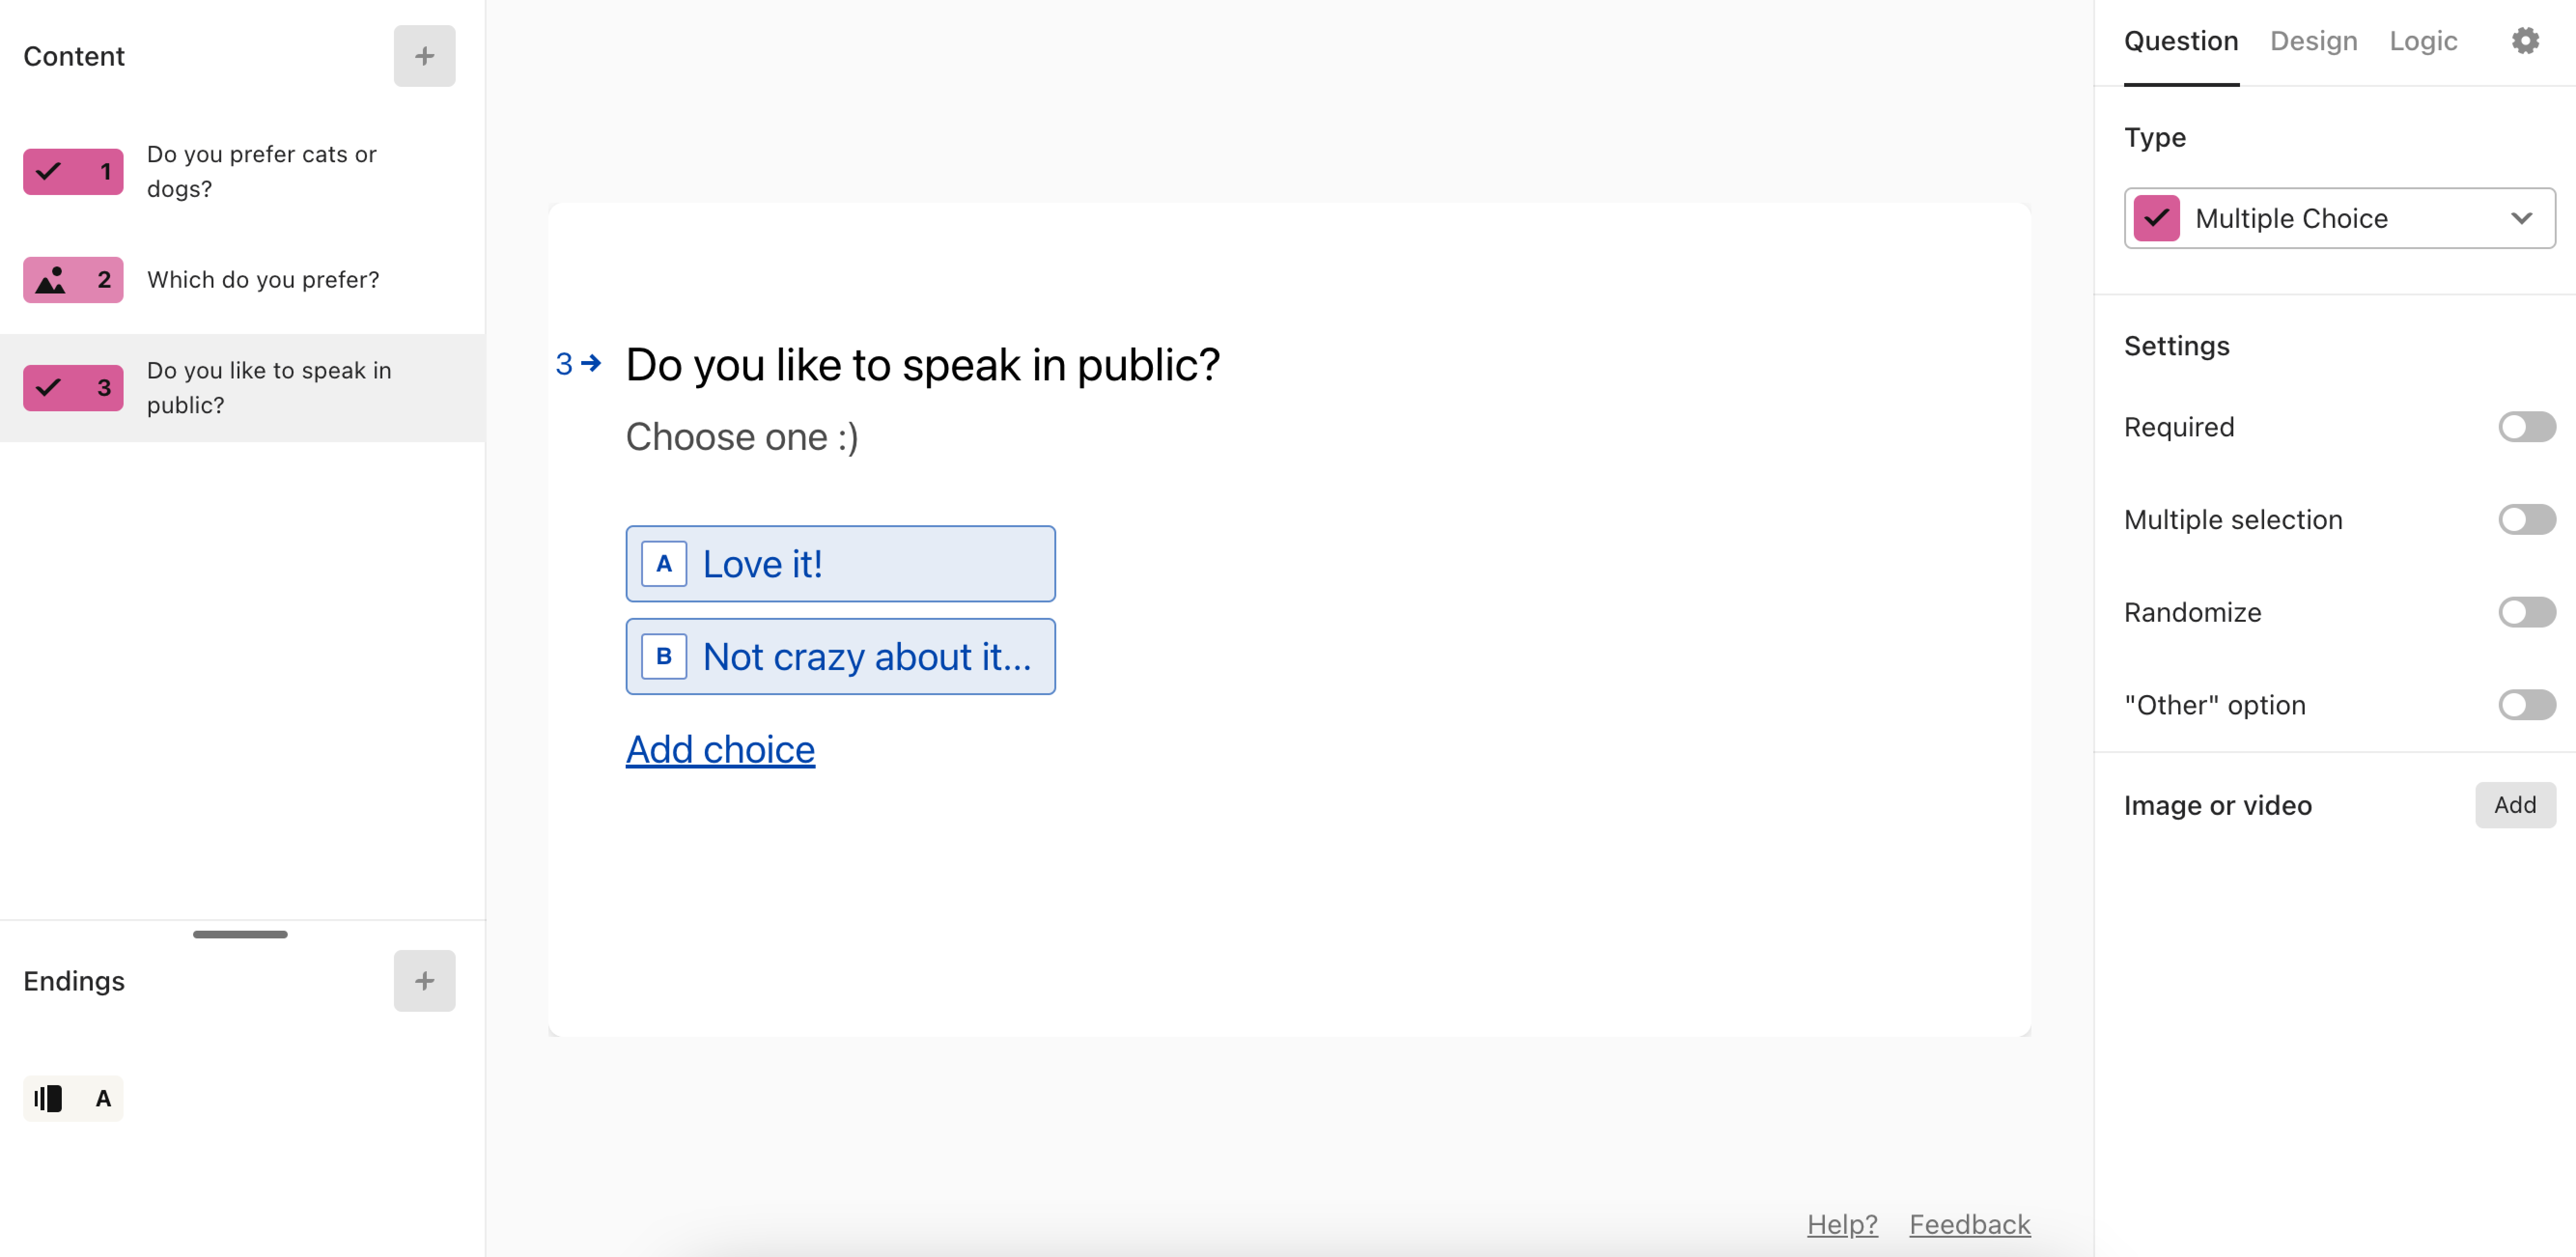Grab the sidebar divider handle above Endings
The image size is (2576, 1257).
click(x=240, y=934)
